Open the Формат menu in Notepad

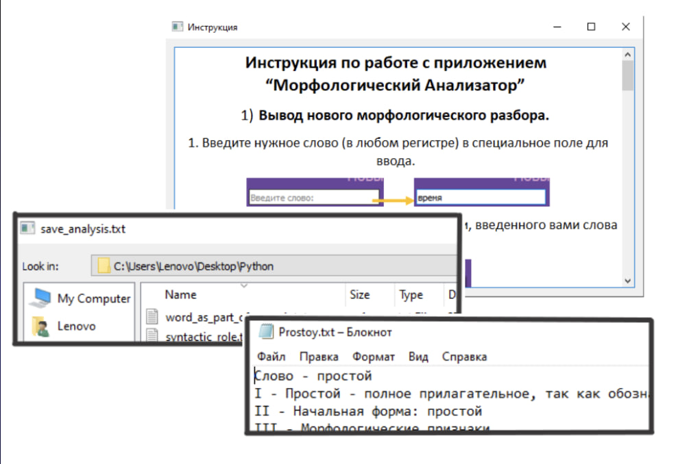point(374,357)
